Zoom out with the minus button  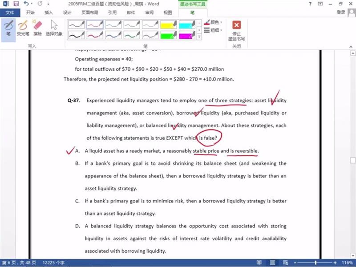pyautogui.click(x=295, y=263)
